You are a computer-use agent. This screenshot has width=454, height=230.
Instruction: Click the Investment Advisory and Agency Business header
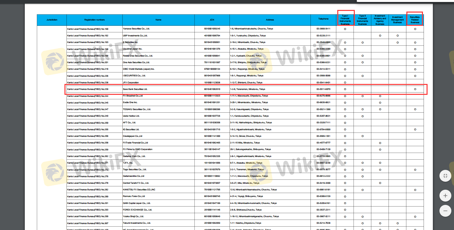(x=380, y=20)
